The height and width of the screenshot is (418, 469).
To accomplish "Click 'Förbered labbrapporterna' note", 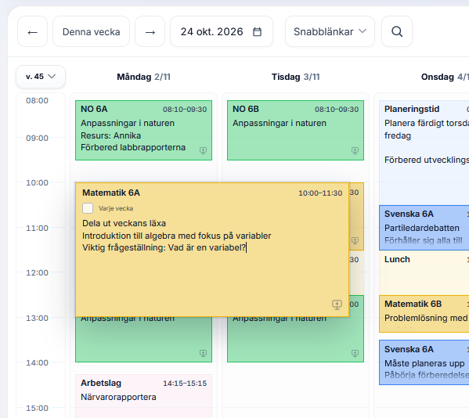I will [133, 147].
